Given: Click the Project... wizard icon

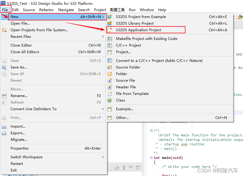Looking at the screenshot, I should [x=110, y=52].
